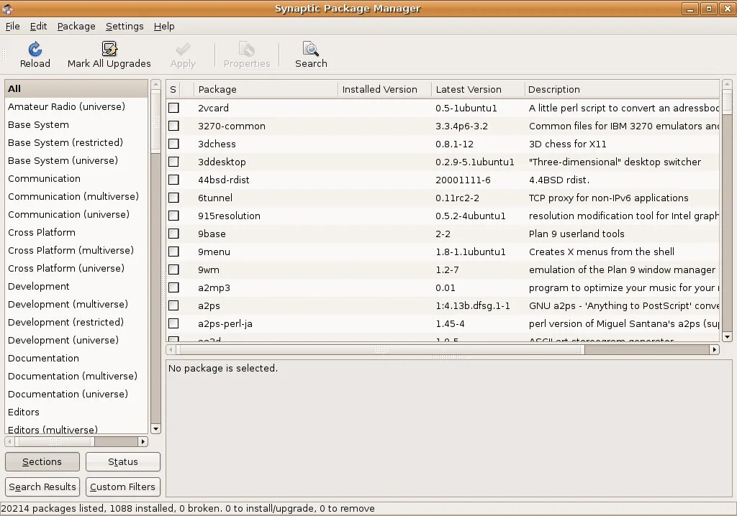Mark the 6tunnel package checkbox
Image resolution: width=737 pixels, height=516 pixels.
[174, 198]
